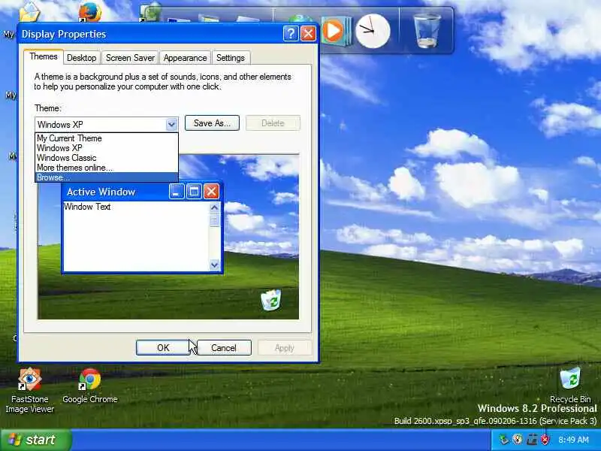Viewport: 601px width, 451px height.
Task: Open the desktop Recycle Bin icon
Action: pyautogui.click(x=570, y=385)
